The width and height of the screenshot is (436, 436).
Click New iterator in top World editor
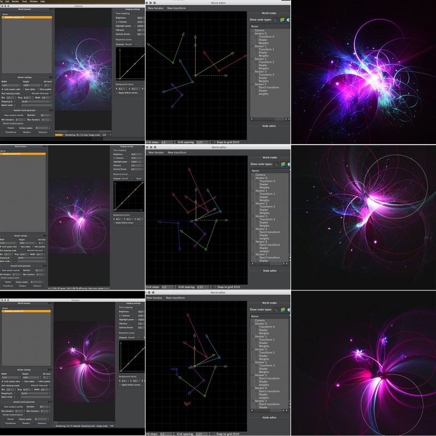coord(155,8)
